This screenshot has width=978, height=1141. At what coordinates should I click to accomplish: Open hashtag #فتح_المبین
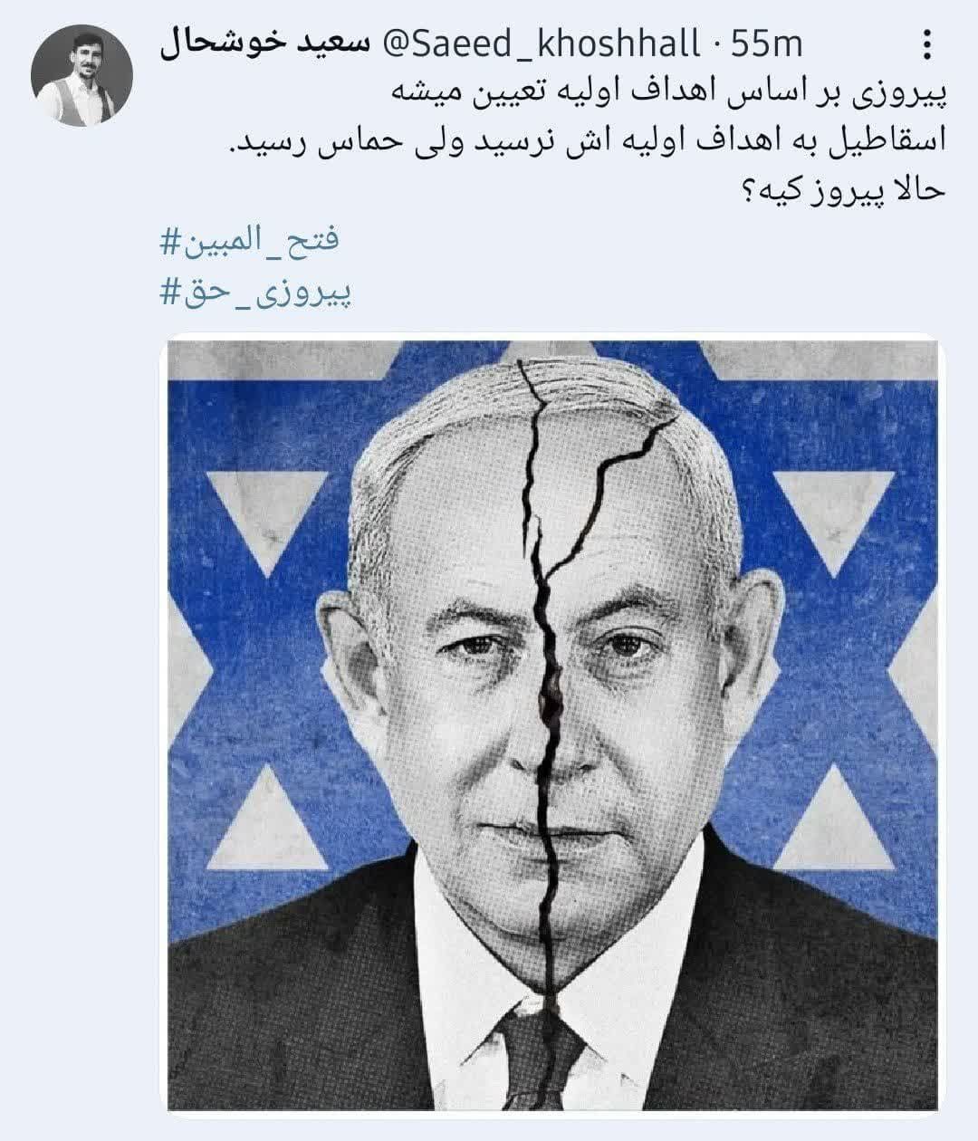coord(249,242)
